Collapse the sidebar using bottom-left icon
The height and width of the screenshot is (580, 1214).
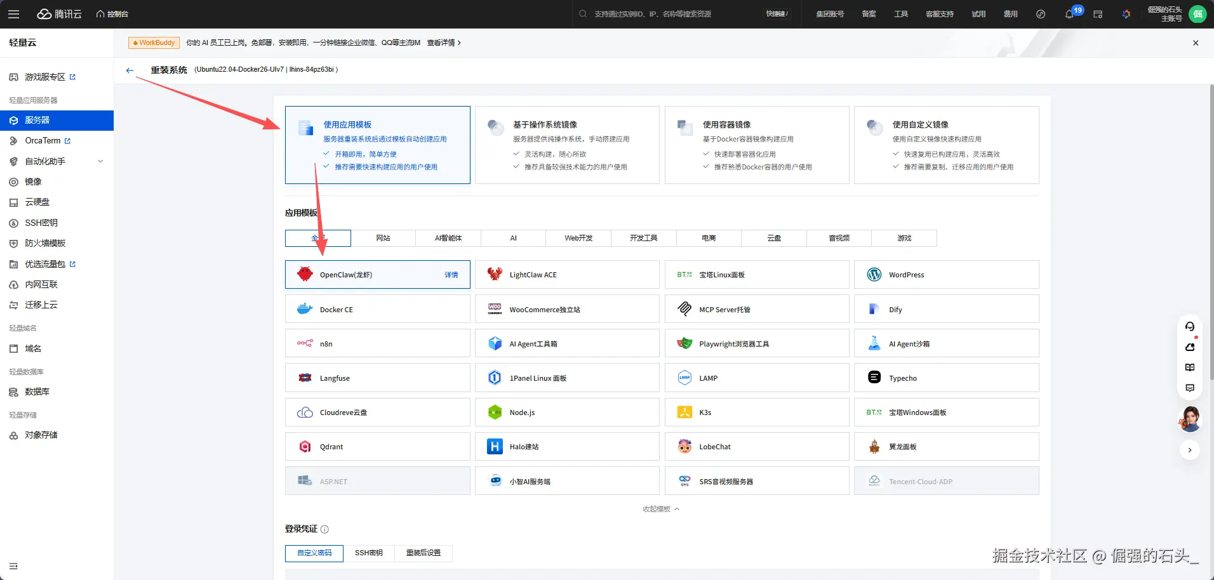pos(13,566)
